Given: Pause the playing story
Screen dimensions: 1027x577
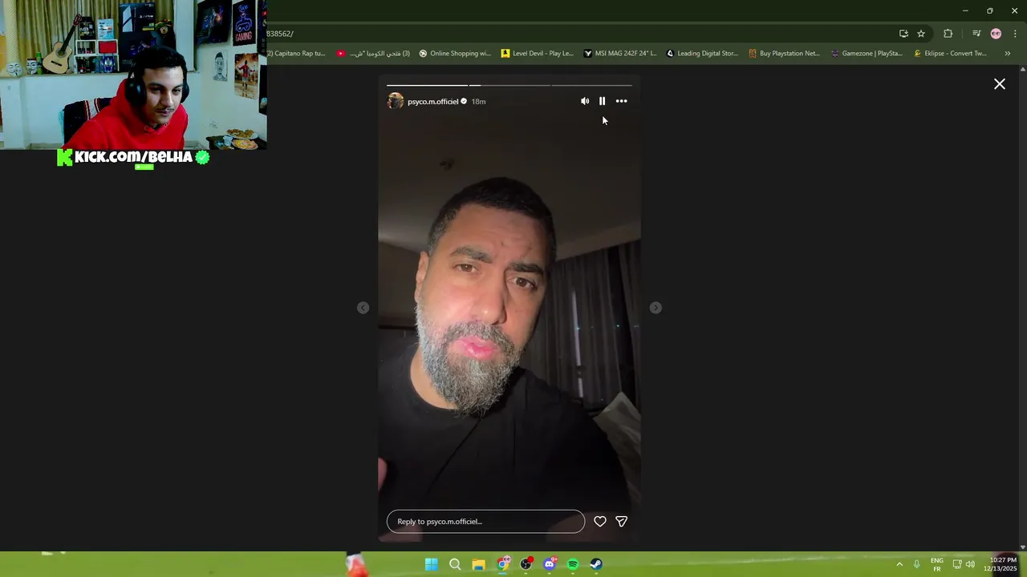Looking at the screenshot, I should (x=603, y=101).
